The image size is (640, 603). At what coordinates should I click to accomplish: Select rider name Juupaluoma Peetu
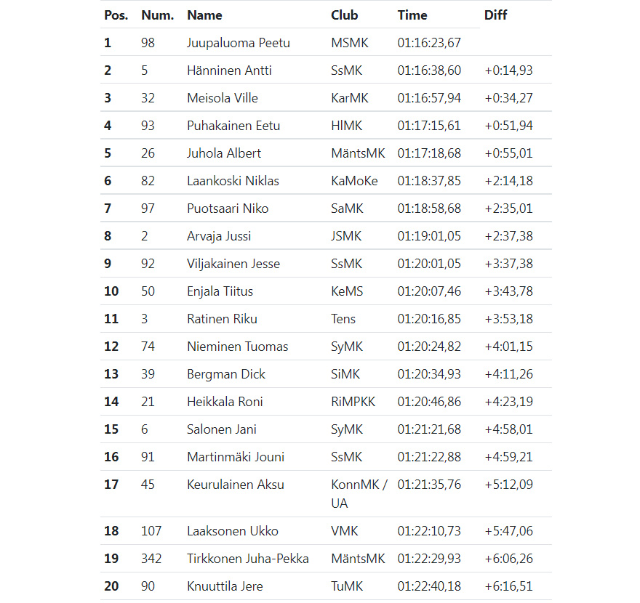click(239, 43)
